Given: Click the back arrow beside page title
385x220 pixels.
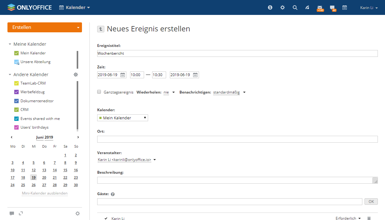Looking at the screenshot, I should pos(101,29).
